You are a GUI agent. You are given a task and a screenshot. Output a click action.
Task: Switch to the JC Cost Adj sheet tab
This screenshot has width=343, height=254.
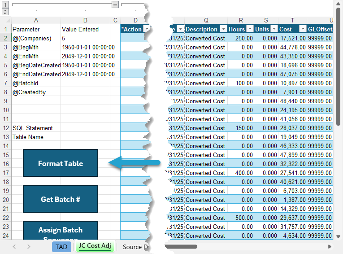click(95, 246)
